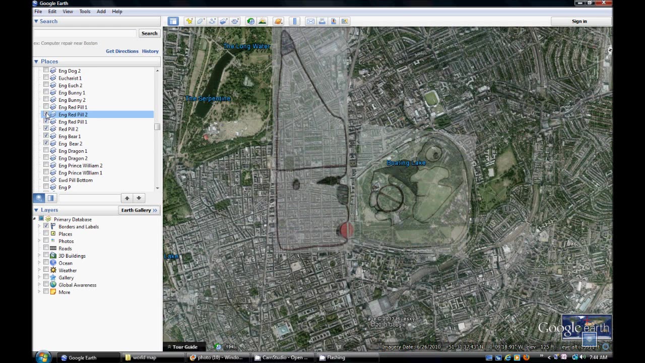
Task: Open the View menu
Action: [x=68, y=11]
